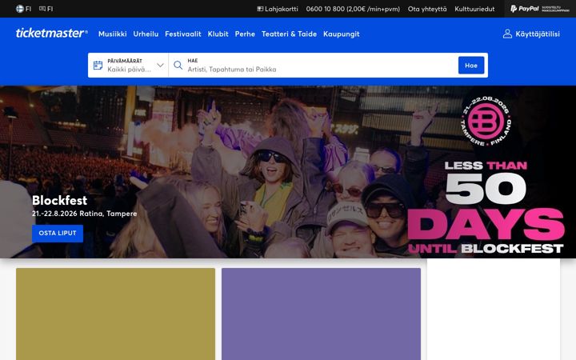The image size is (576, 360).
Task: Open the Urheilu menu
Action: tap(146, 34)
